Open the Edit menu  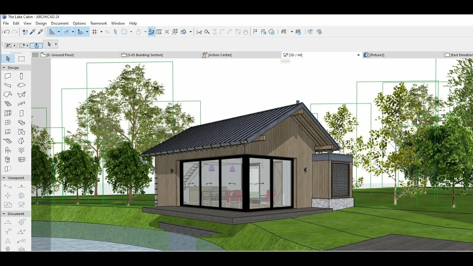[16, 23]
